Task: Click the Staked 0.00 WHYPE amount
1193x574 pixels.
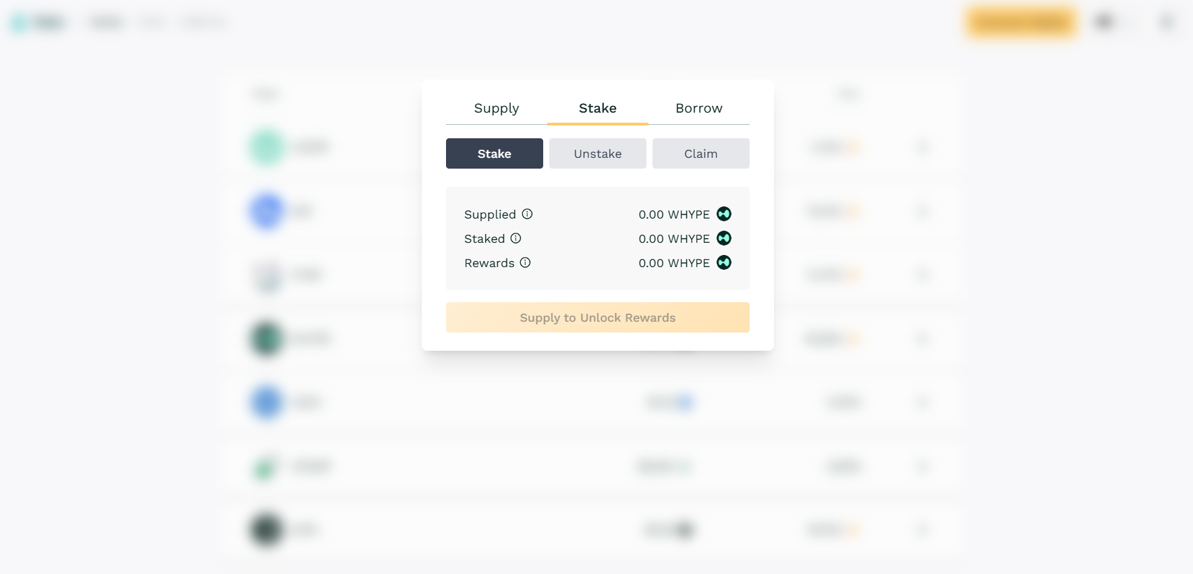Action: 674,239
